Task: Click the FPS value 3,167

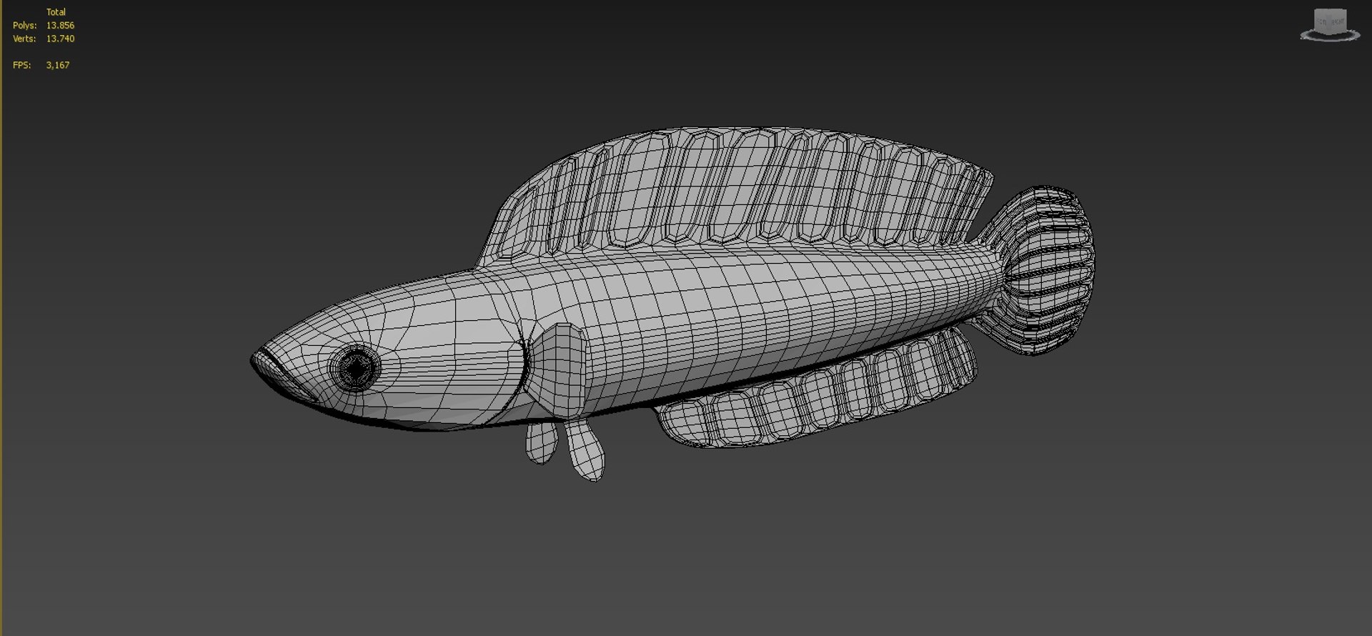Action: point(58,65)
